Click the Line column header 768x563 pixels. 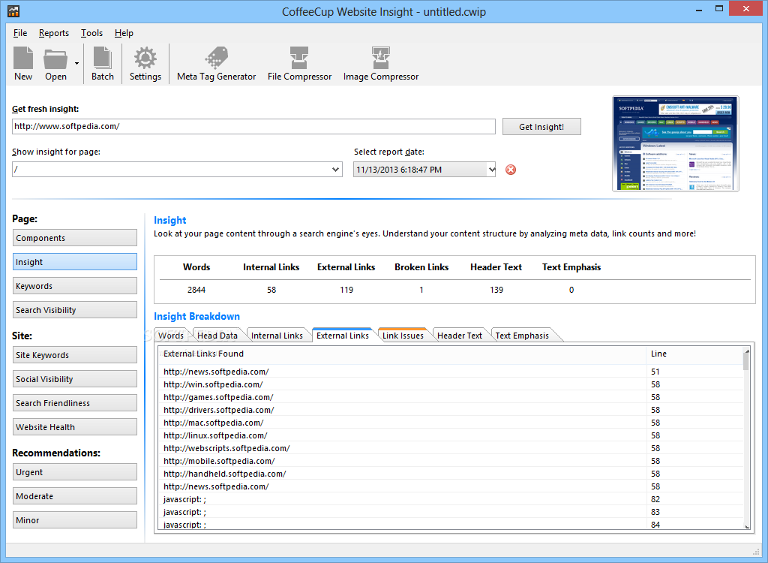coord(694,354)
